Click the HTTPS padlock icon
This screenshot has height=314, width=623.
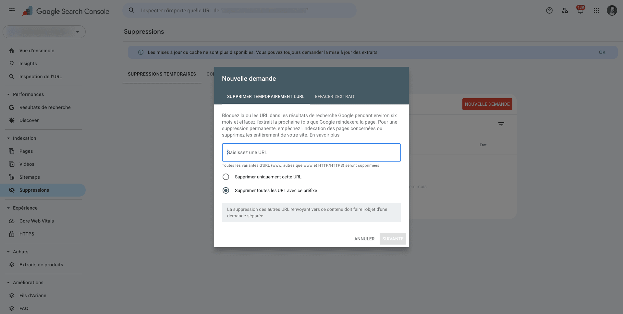[x=12, y=234]
